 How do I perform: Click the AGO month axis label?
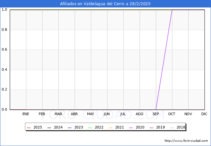139,114
